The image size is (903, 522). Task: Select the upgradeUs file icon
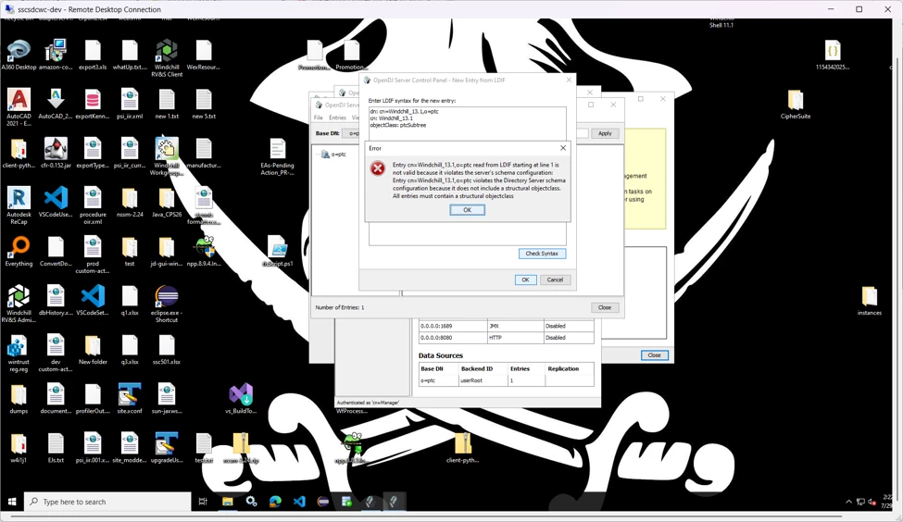[x=167, y=448]
